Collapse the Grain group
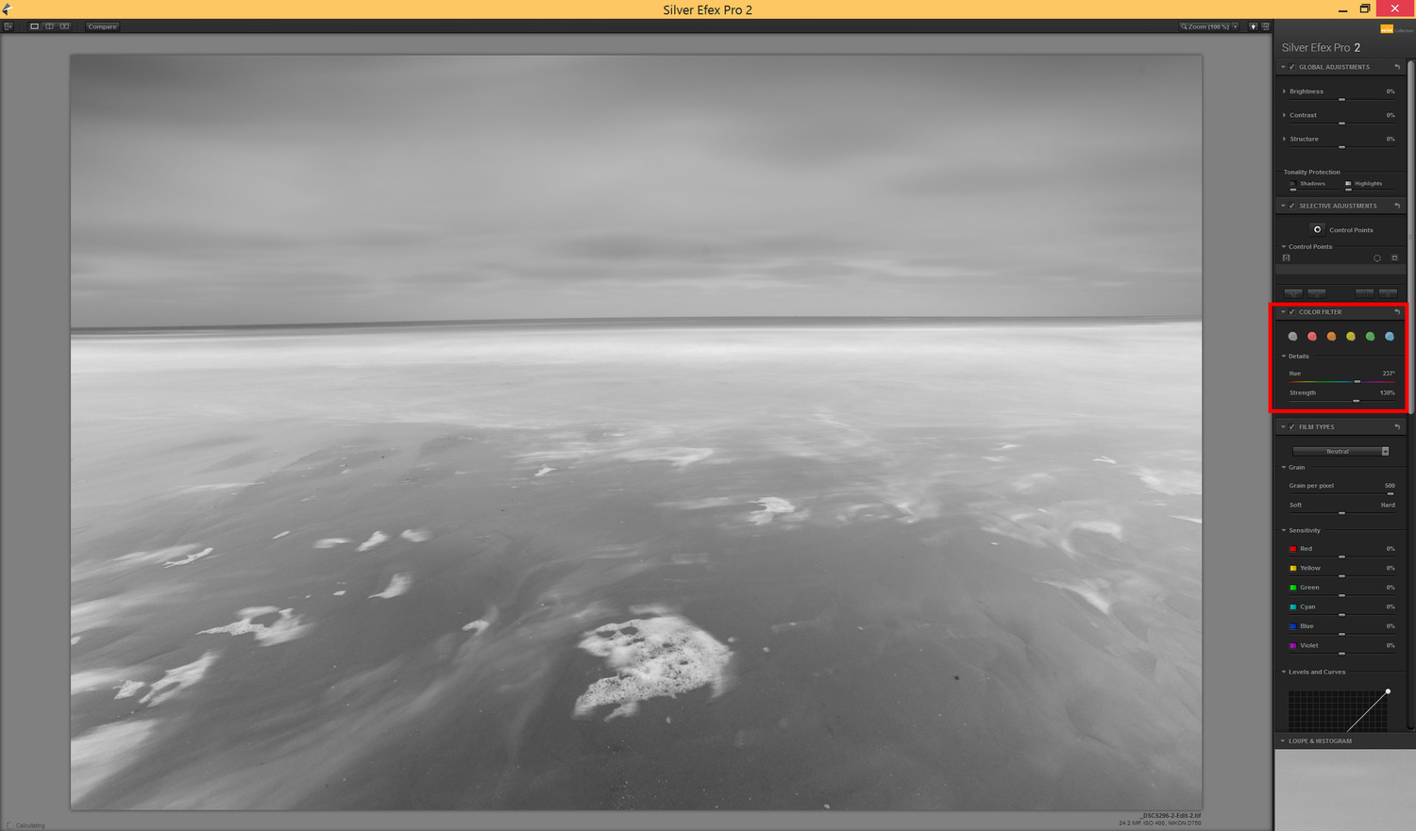Image resolution: width=1416 pixels, height=831 pixels. pyautogui.click(x=1284, y=468)
